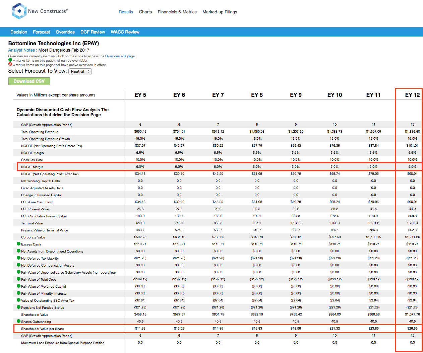Open WACC Review

coord(125,32)
